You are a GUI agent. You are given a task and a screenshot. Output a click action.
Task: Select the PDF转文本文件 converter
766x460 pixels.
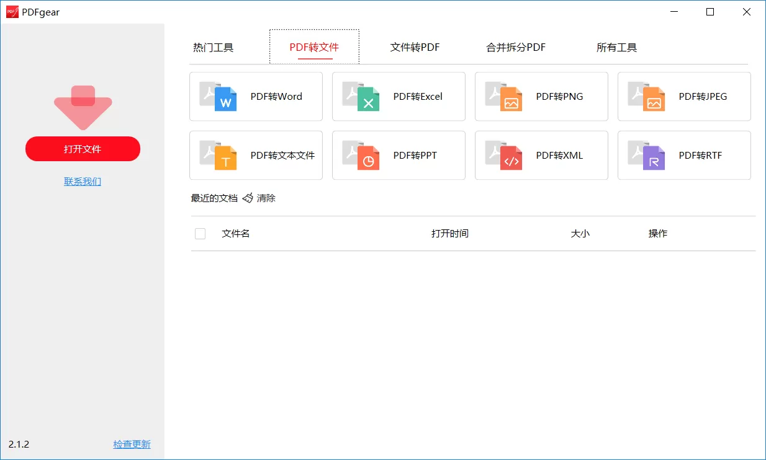click(x=255, y=155)
